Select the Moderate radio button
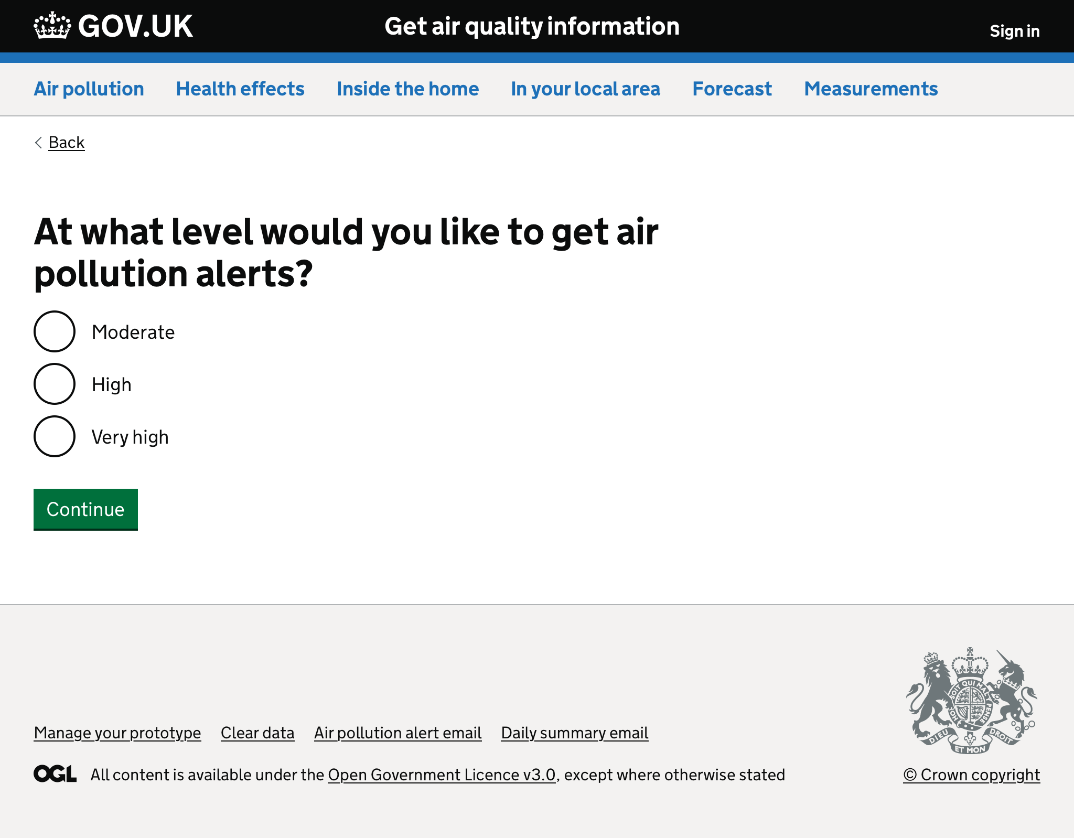Viewport: 1074px width, 838px height. coord(53,331)
